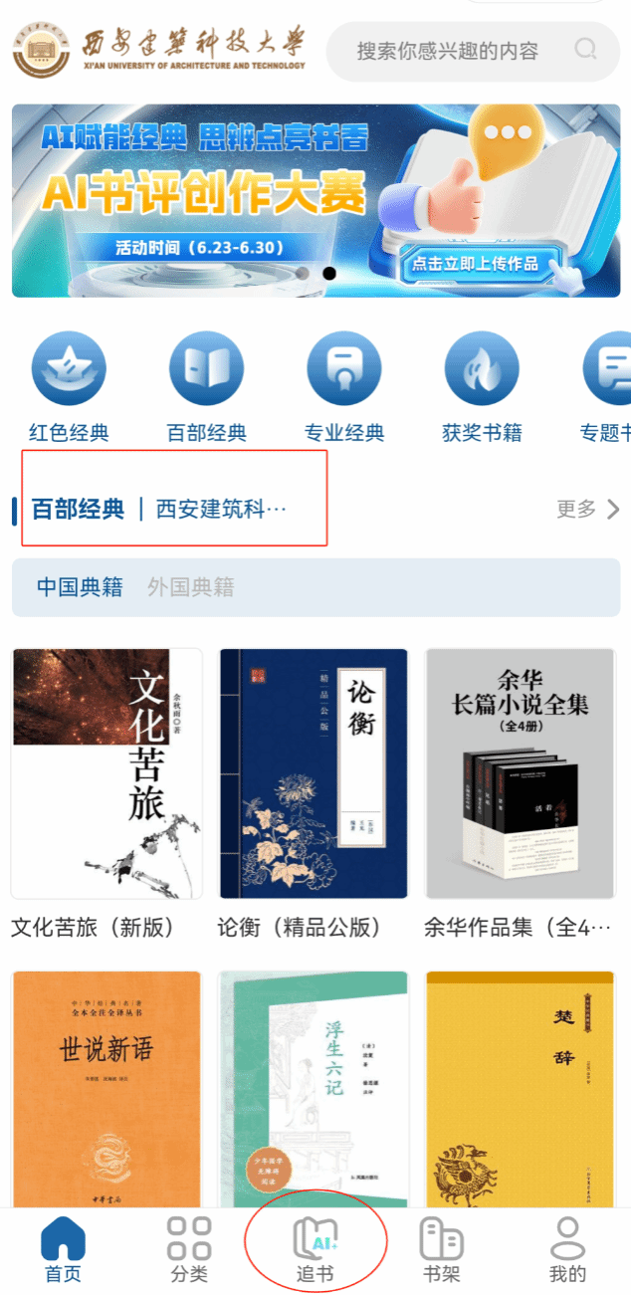
Task: Open the AI 追书 icon
Action: pos(315,1238)
